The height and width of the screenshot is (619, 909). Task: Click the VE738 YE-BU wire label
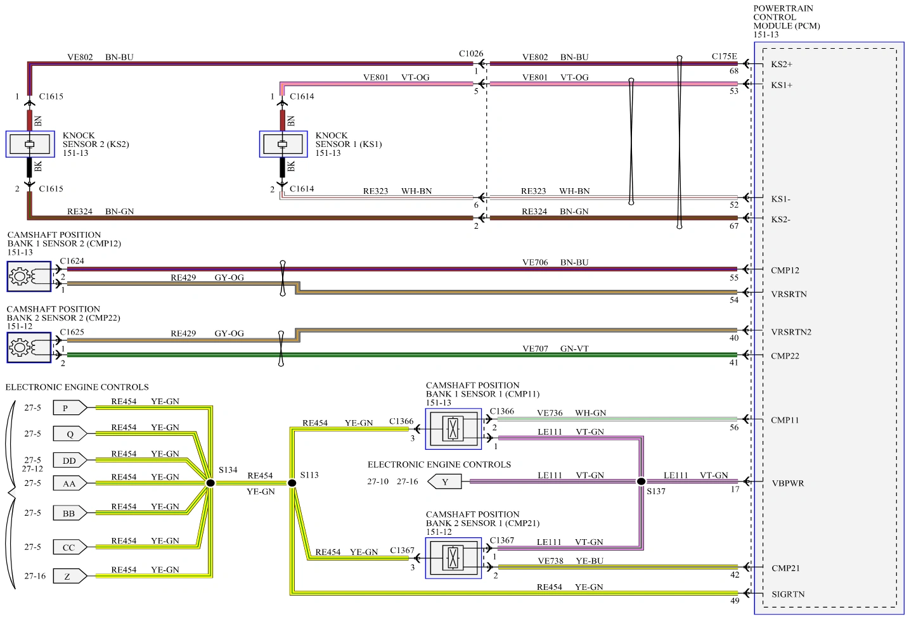[x=571, y=561]
